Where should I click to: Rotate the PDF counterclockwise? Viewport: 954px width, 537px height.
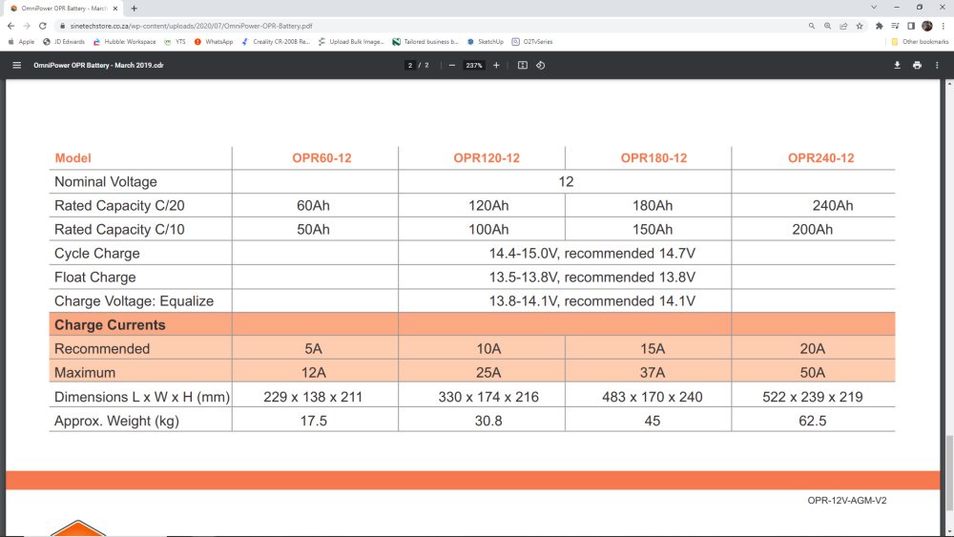pos(540,65)
